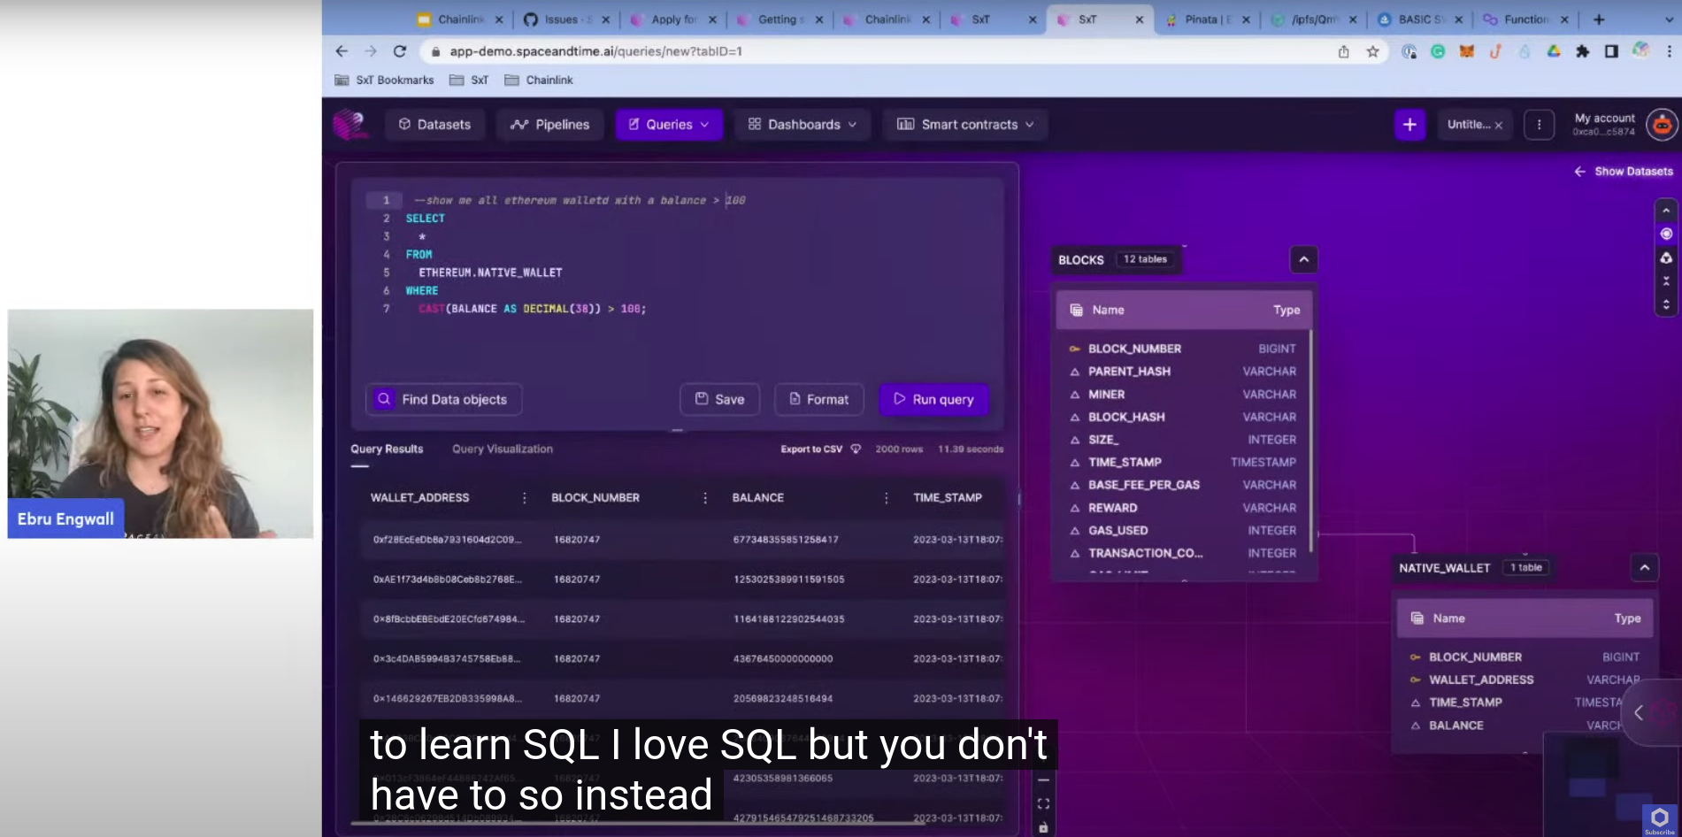Open the Pipelines page
The image size is (1682, 837).
tap(550, 125)
